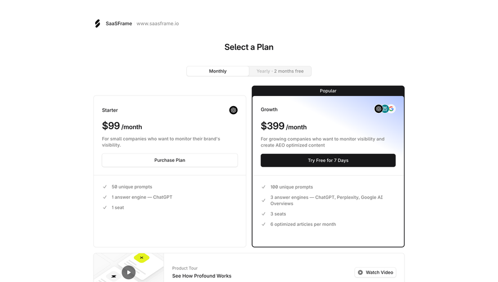The width and height of the screenshot is (498, 282).
Task: Click Try Free for 7 Days
Action: pos(328,161)
